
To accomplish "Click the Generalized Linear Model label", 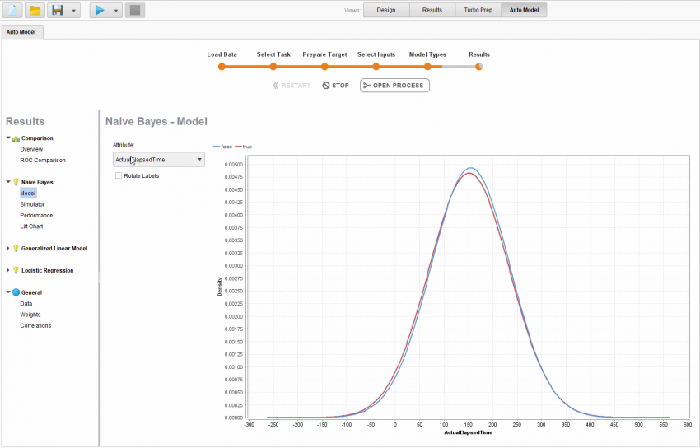I will 54,248.
